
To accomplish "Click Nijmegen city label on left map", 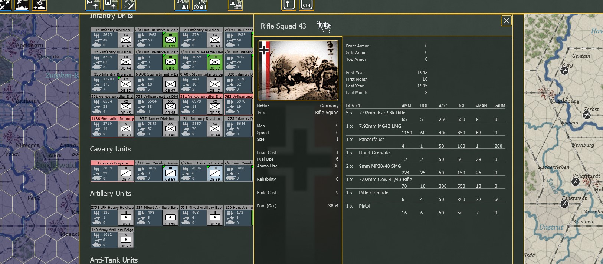I will pyautogui.click(x=27, y=145).
